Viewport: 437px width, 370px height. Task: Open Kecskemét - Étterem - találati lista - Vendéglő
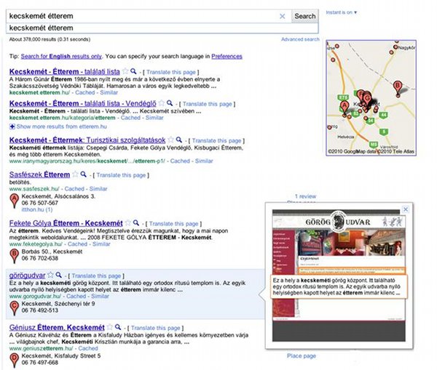[x=82, y=103]
